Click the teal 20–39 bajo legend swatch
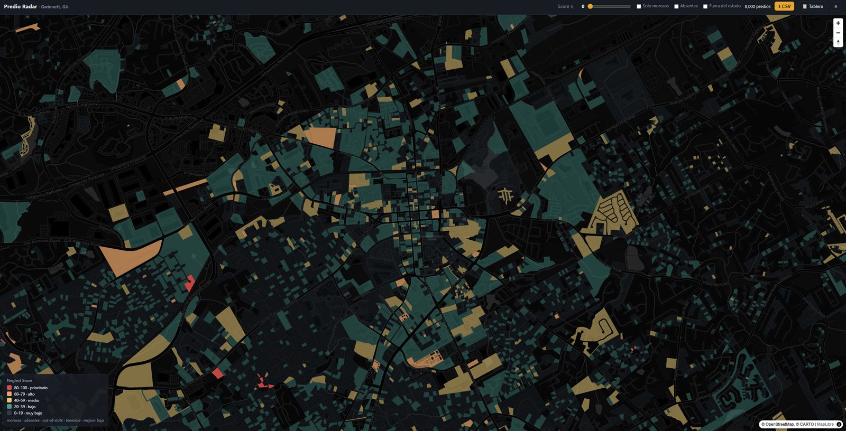The width and height of the screenshot is (846, 431). point(10,407)
